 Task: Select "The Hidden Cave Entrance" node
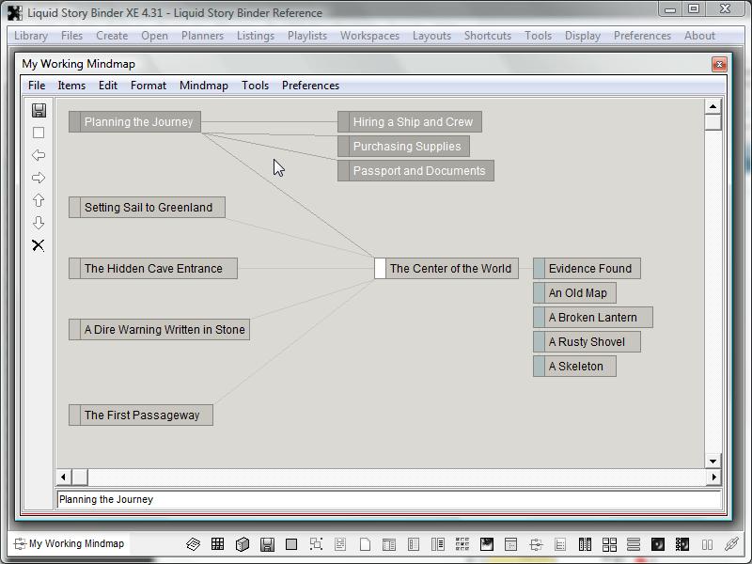pos(153,269)
